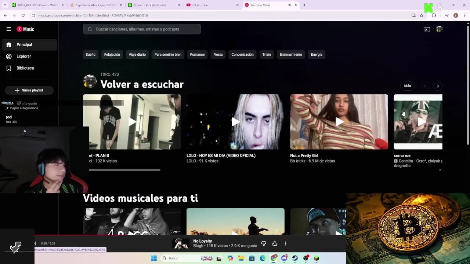The image size is (470, 264).
Task: Click the Chrome taskbar icon
Action: (x=273, y=258)
